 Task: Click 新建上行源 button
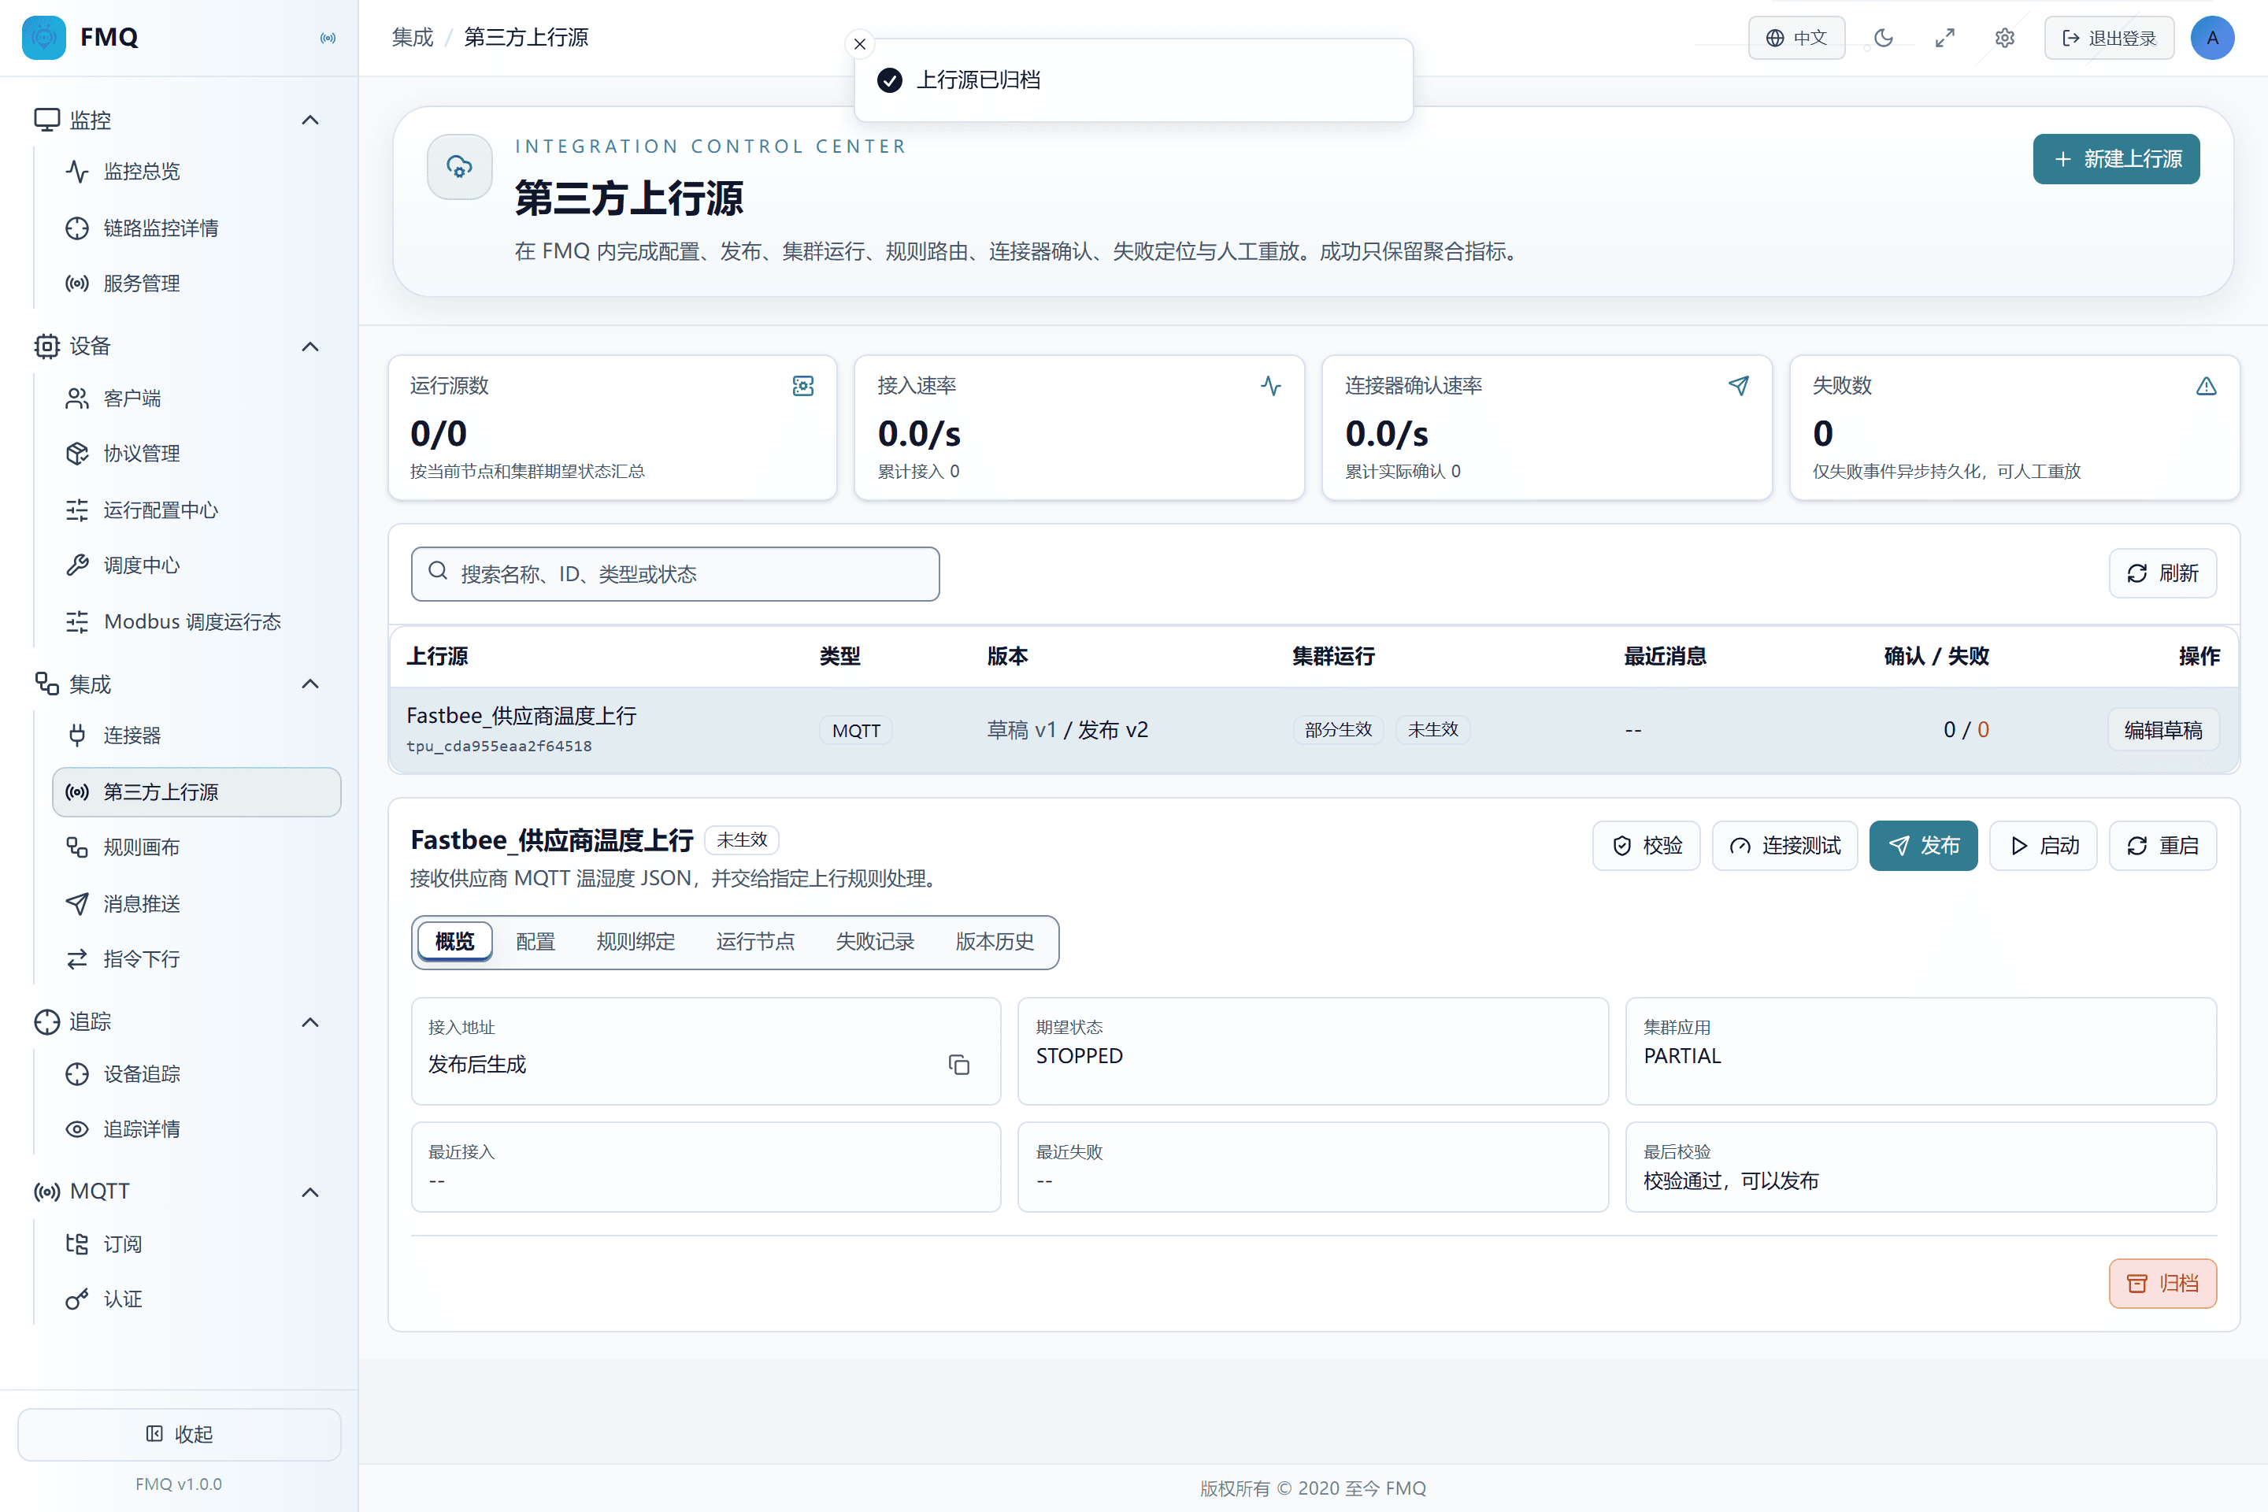[x=2116, y=159]
